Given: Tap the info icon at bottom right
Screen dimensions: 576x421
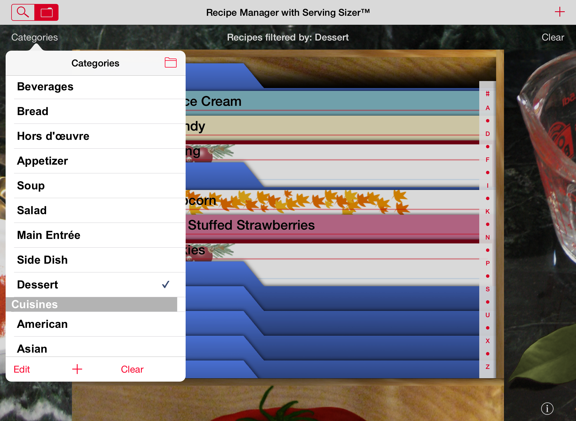Looking at the screenshot, I should (x=547, y=408).
